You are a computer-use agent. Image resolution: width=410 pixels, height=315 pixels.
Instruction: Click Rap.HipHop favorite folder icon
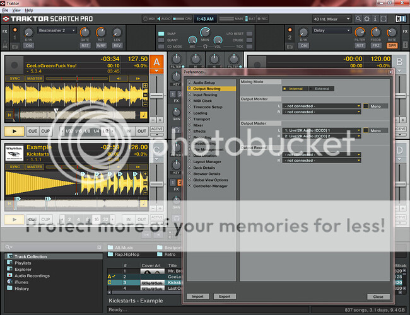(x=110, y=254)
